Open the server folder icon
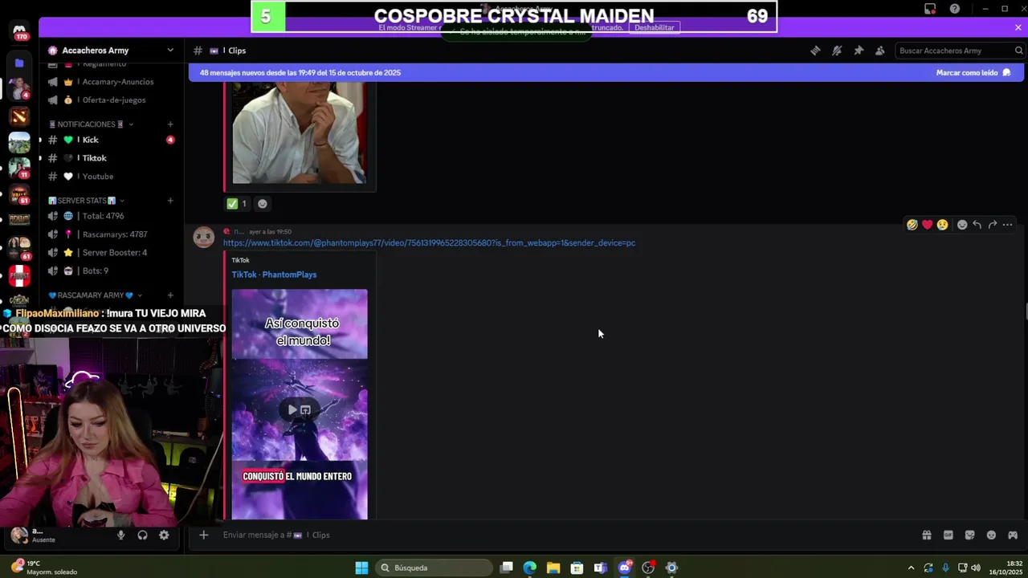1028x578 pixels. [x=19, y=63]
